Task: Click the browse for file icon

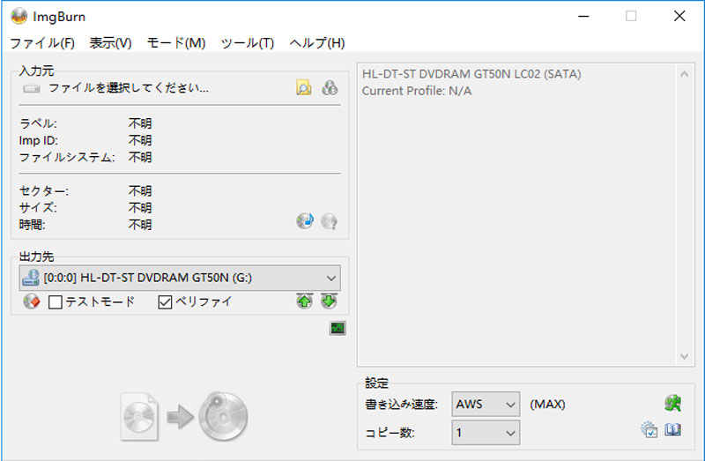Action: [x=304, y=87]
